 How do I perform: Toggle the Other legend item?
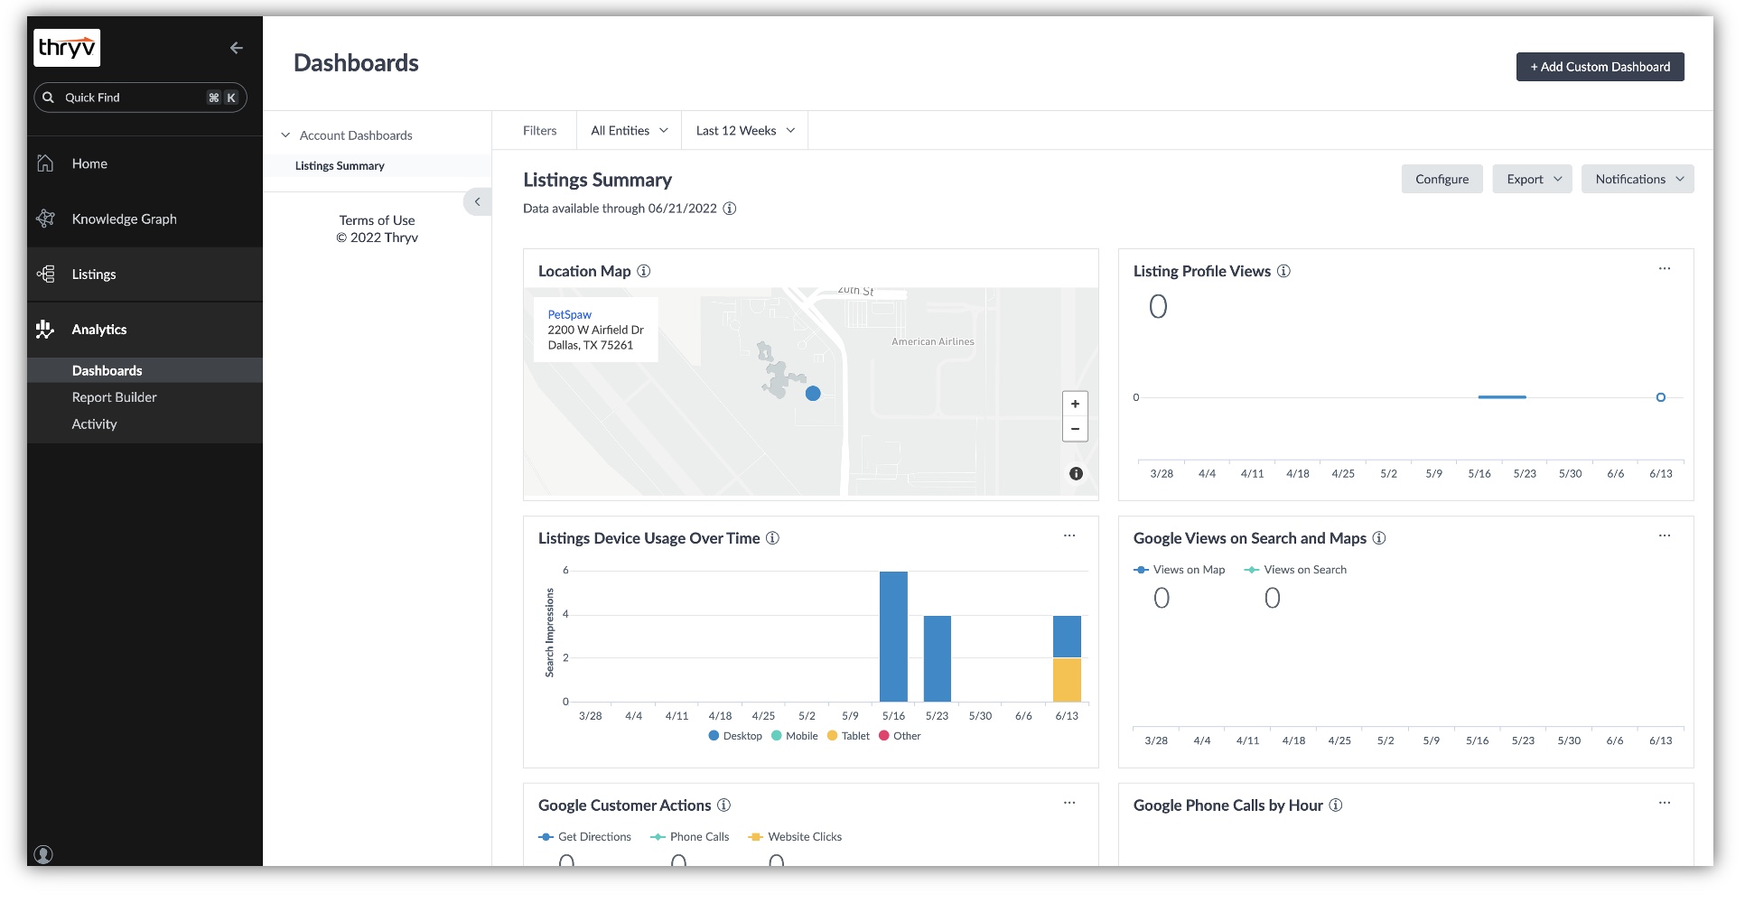[900, 736]
